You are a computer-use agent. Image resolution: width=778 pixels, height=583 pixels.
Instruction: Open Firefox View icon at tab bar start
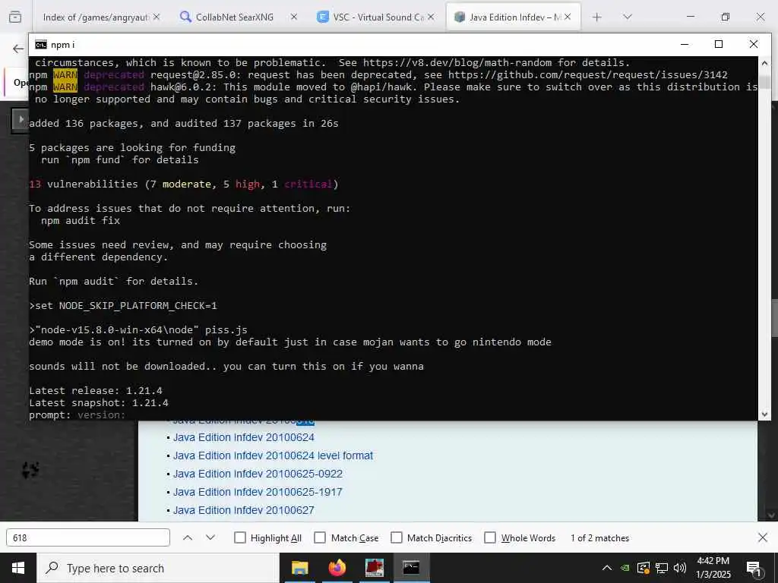[x=15, y=17]
